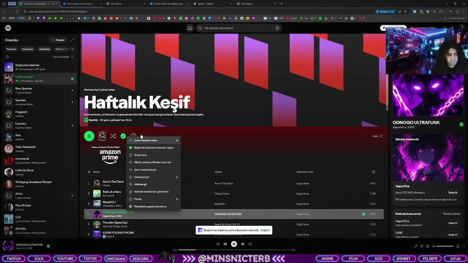Open the lyrics microphone icon
The width and height of the screenshot is (468, 263).
(x=416, y=246)
